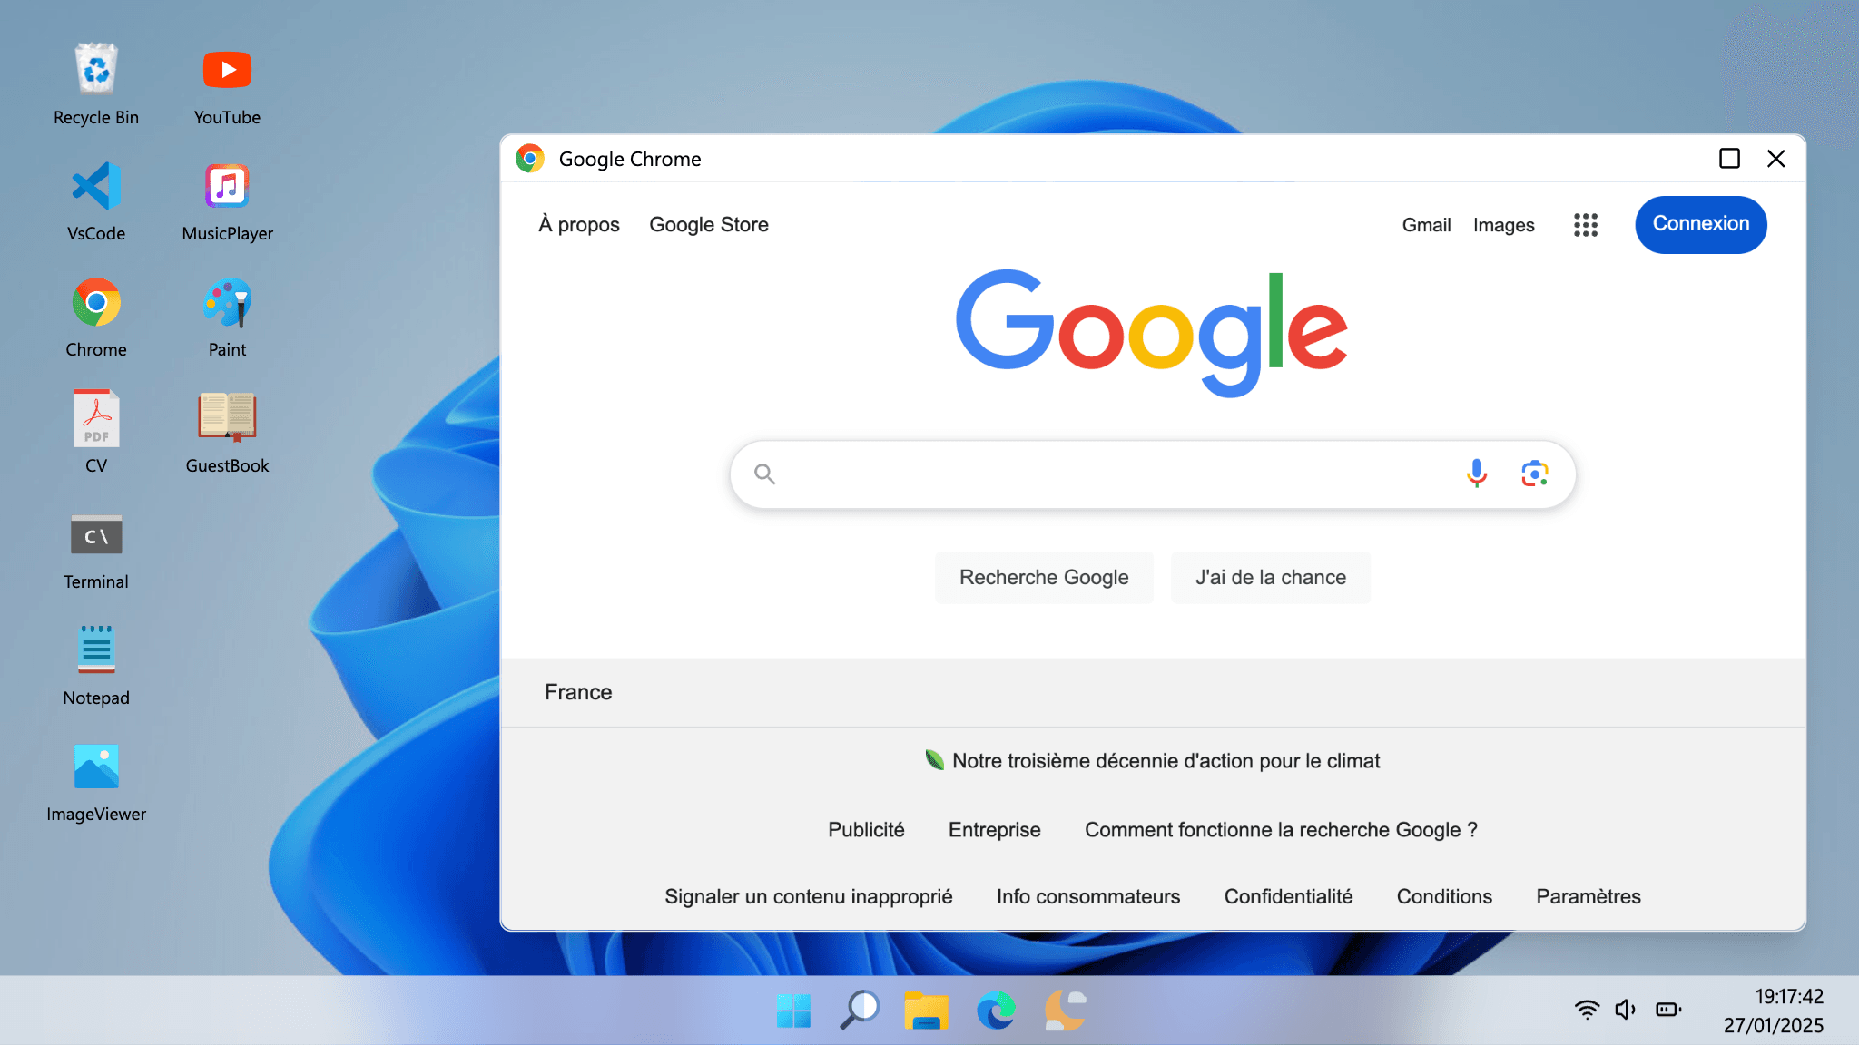Viewport: 1859px width, 1045px height.
Task: Open the Images menu item
Action: (x=1503, y=224)
